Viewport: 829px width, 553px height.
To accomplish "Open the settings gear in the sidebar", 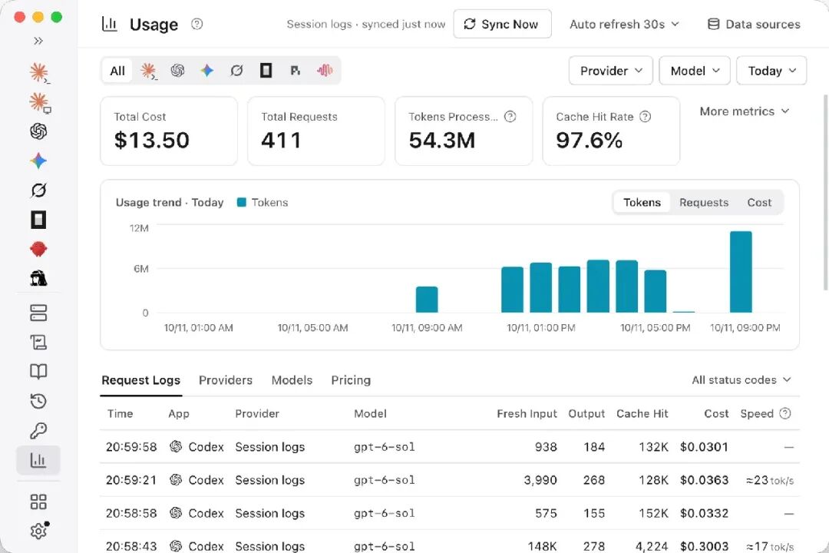I will 38,530.
